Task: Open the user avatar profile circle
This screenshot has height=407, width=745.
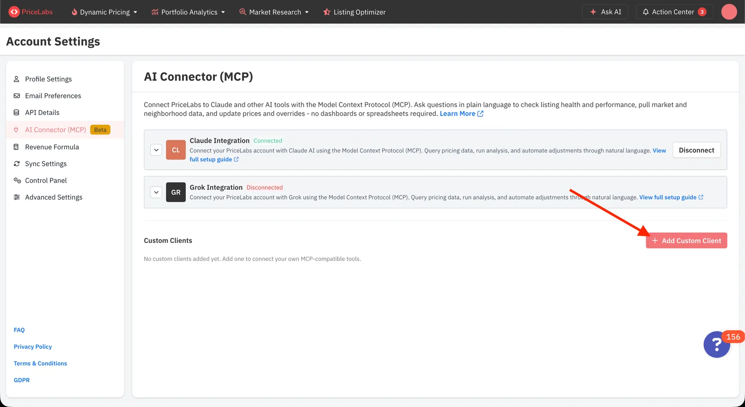Action: coord(729,12)
